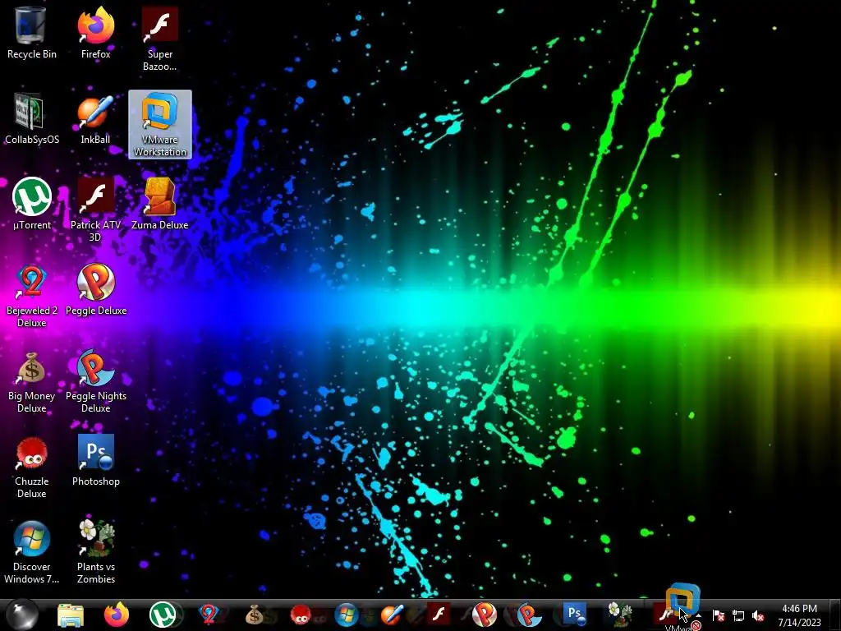841x631 pixels.
Task: Launch Firefox from the taskbar
Action: (117, 615)
